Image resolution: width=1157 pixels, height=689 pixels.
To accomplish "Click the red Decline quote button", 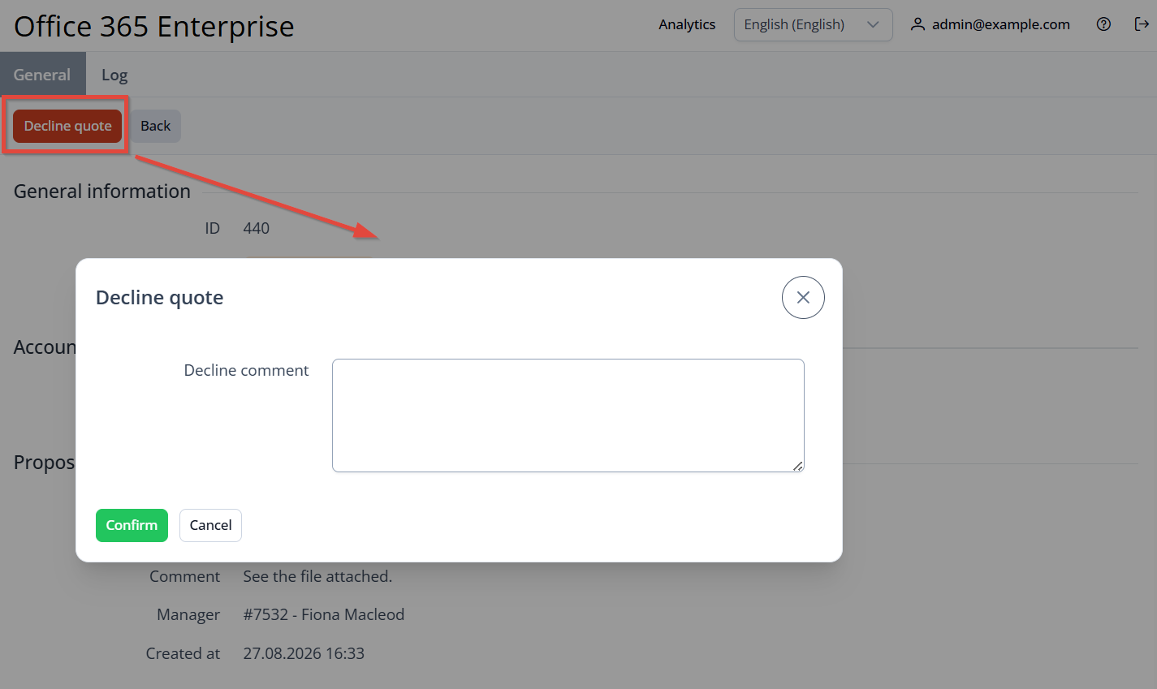I will [67, 126].
